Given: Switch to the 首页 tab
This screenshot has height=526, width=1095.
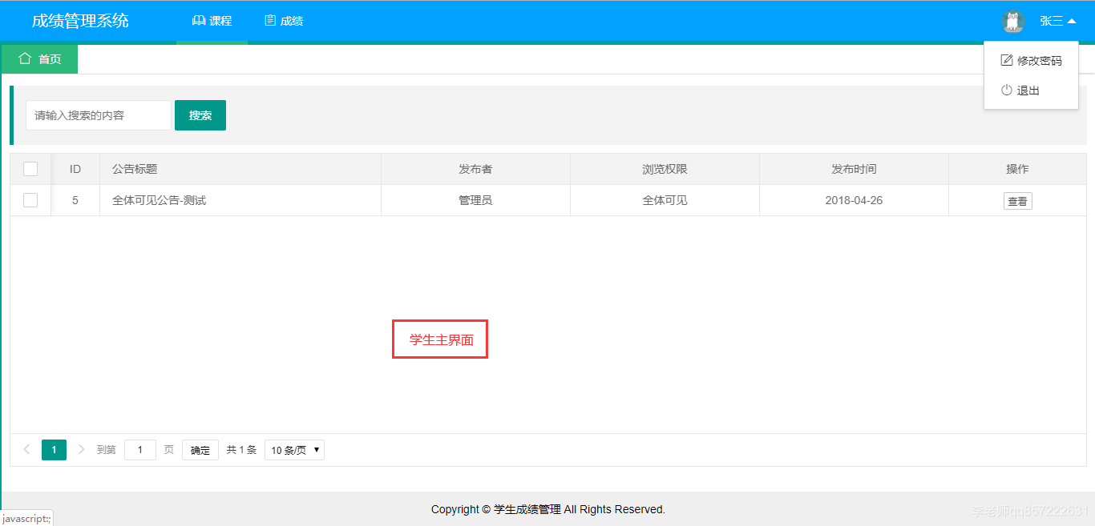Looking at the screenshot, I should pyautogui.click(x=39, y=58).
